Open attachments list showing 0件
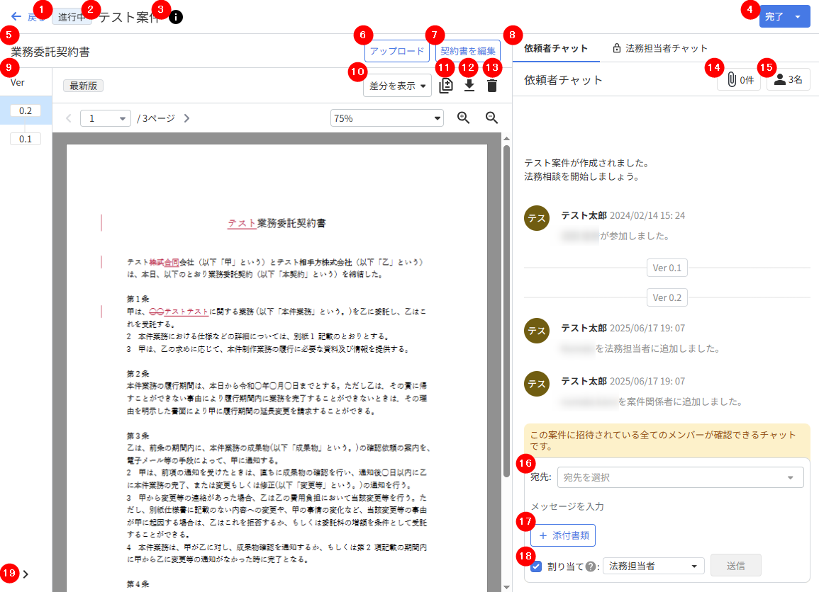This screenshot has width=819, height=592. click(740, 80)
